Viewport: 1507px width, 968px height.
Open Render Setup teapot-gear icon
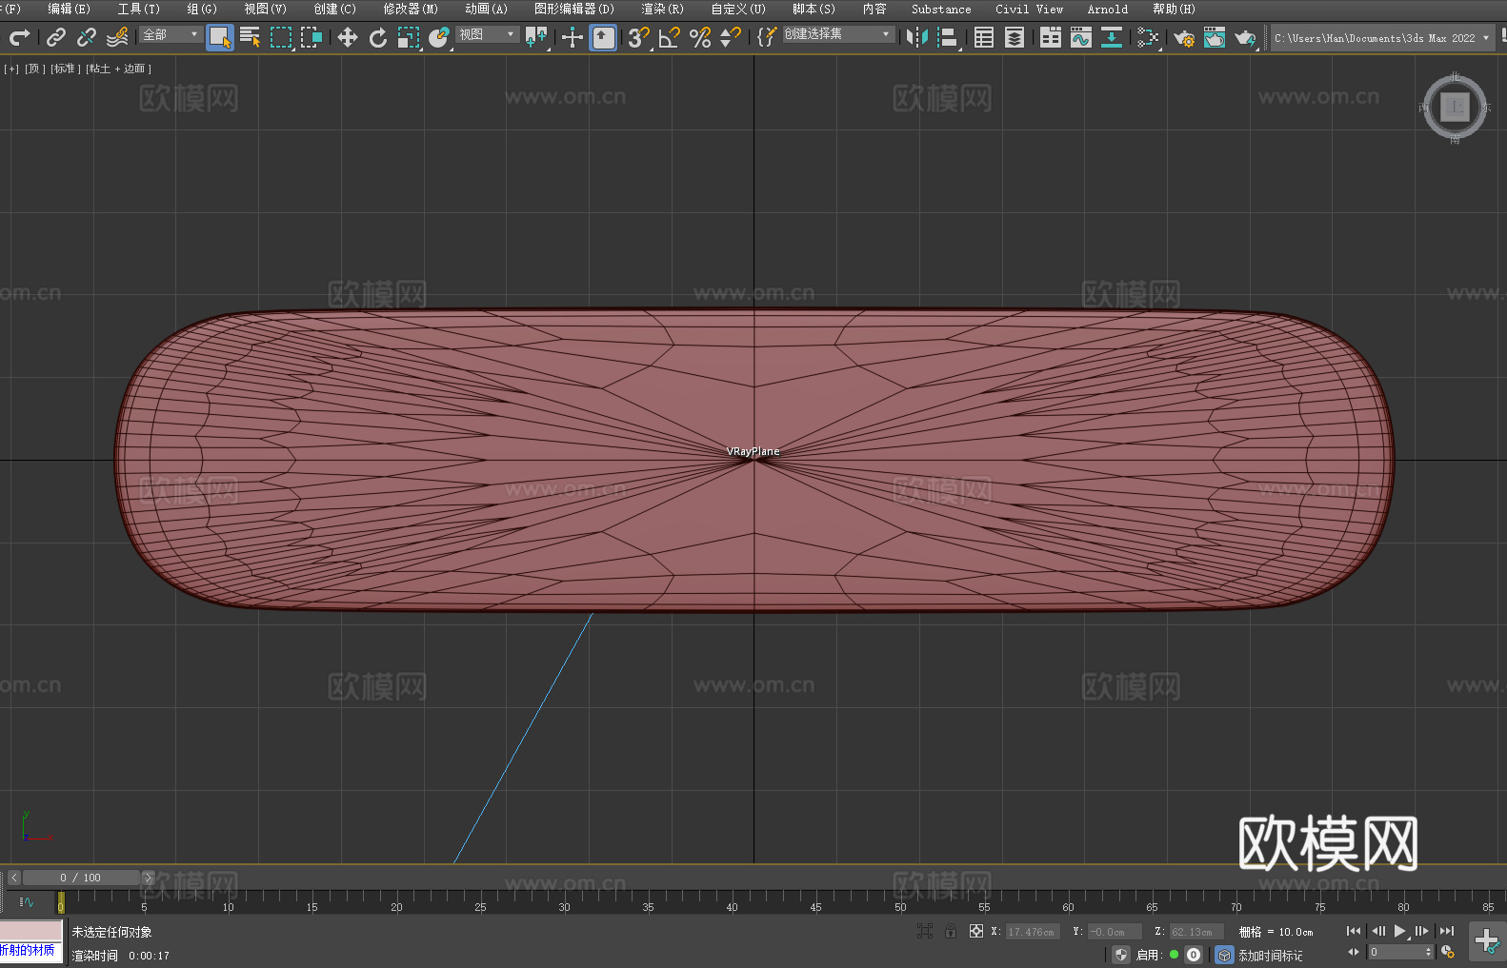tap(1184, 37)
